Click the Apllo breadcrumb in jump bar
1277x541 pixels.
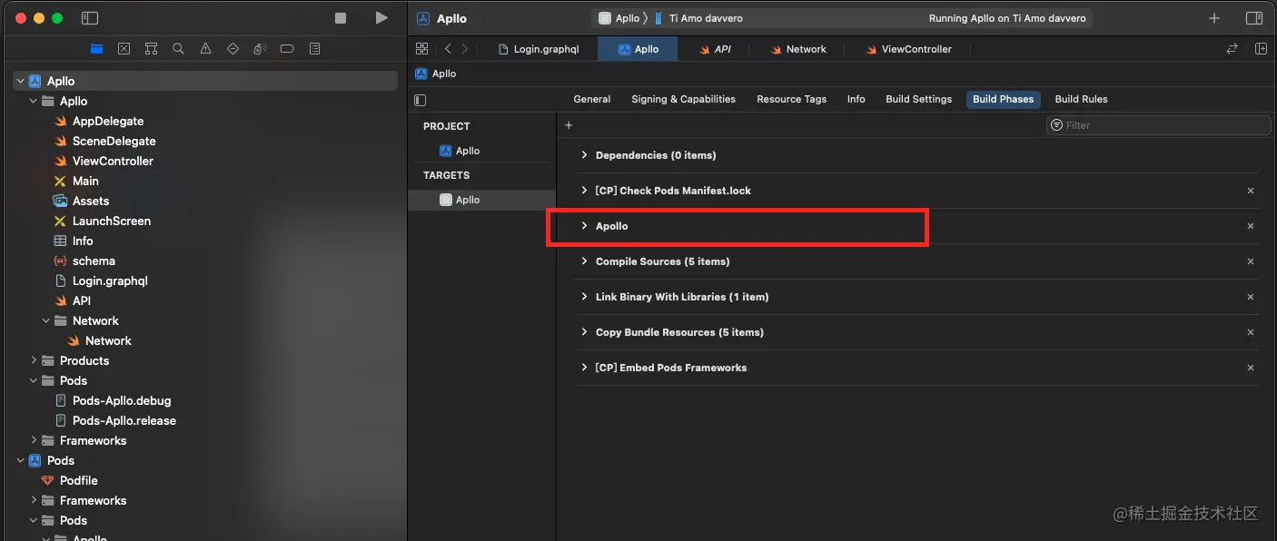[436, 74]
